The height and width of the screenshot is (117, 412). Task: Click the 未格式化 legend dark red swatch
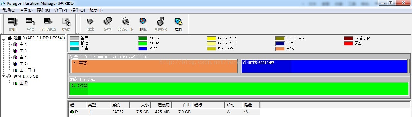[x=349, y=38]
